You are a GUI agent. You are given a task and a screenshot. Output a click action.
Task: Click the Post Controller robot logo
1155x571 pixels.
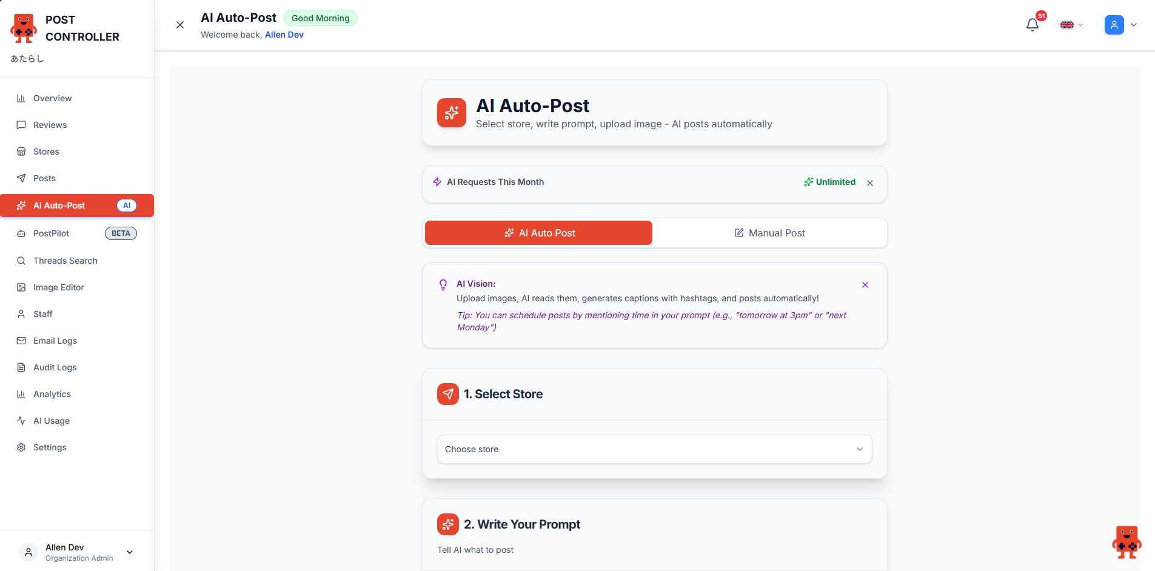[24, 28]
